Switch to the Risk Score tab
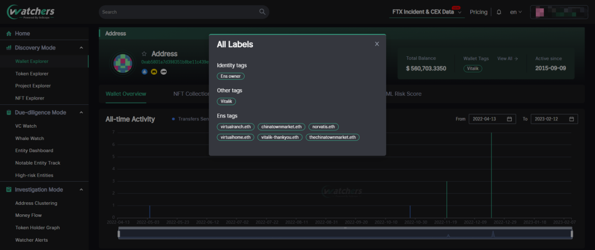This screenshot has width=595, height=250. 404,94
